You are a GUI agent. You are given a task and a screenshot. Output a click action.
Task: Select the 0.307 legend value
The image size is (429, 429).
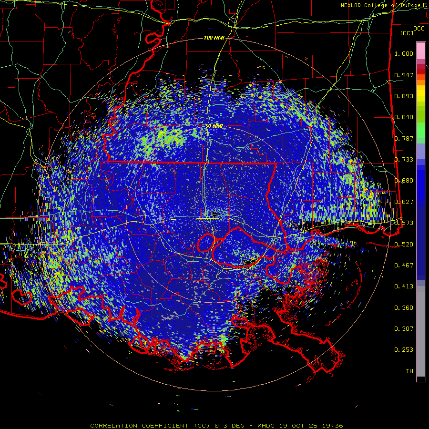tap(404, 329)
